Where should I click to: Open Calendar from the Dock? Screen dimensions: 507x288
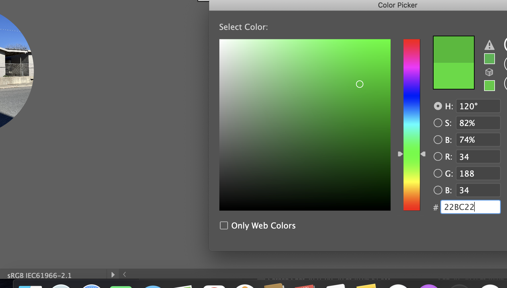pyautogui.click(x=305, y=286)
